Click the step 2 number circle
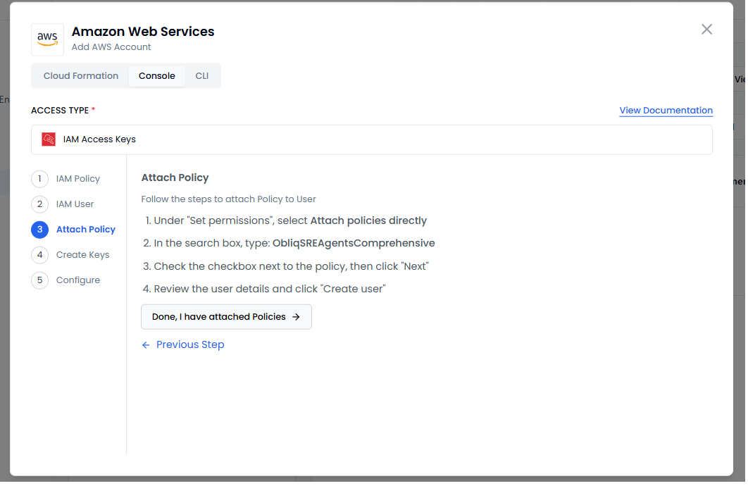 (40, 204)
